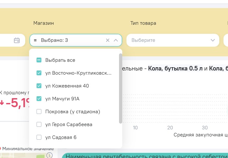The width and height of the screenshot is (228, 158).
Task: Uncheck ул Восточно-Кругликовская store
Action: tap(39, 73)
